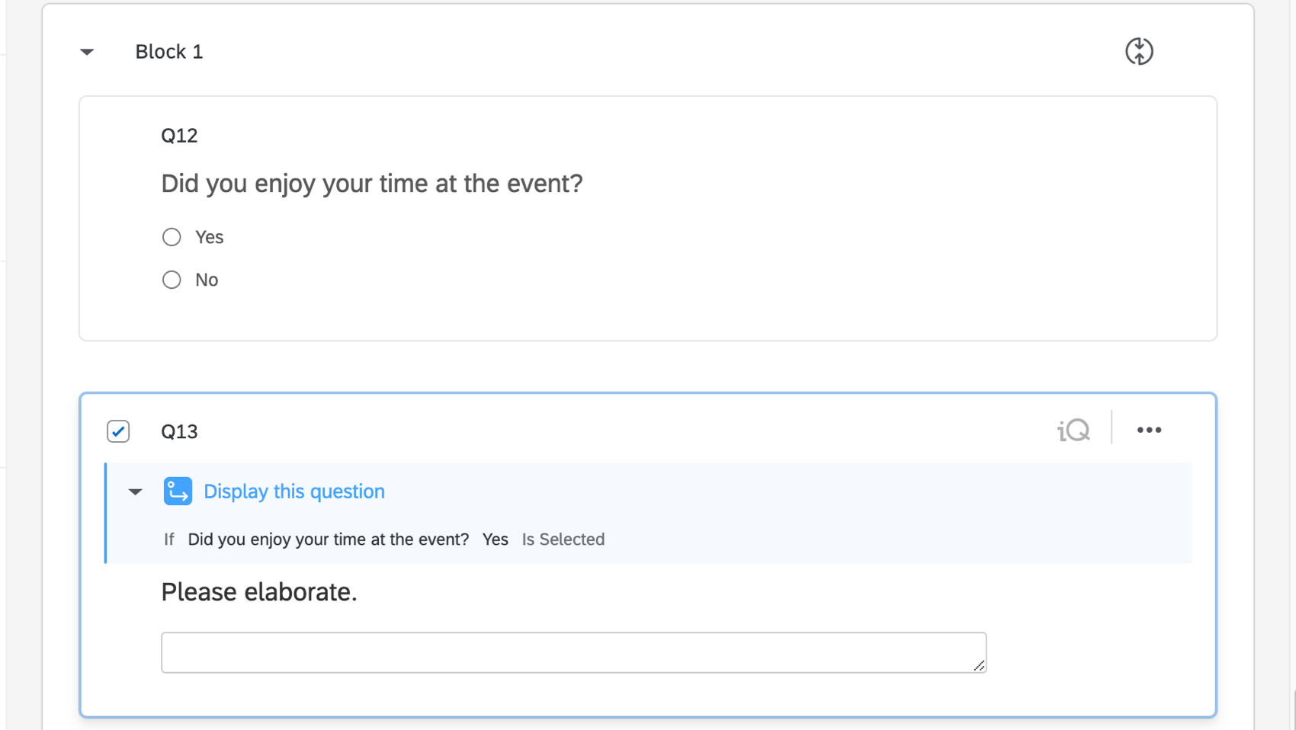Click the 'Is Selected' condition operator
Image resolution: width=1296 pixels, height=730 pixels.
coord(563,539)
